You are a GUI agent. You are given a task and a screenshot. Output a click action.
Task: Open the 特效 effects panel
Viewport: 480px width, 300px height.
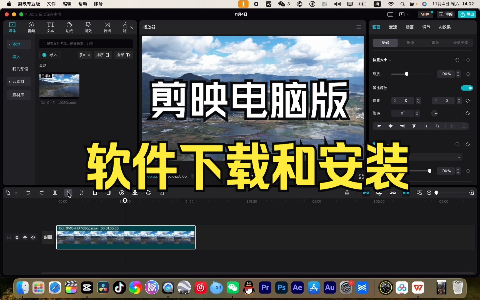click(x=88, y=27)
